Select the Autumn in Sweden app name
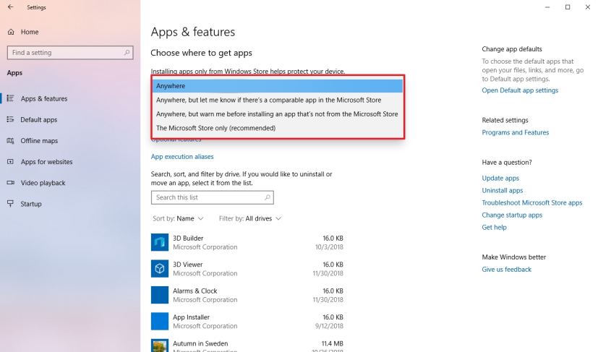 (x=200, y=343)
